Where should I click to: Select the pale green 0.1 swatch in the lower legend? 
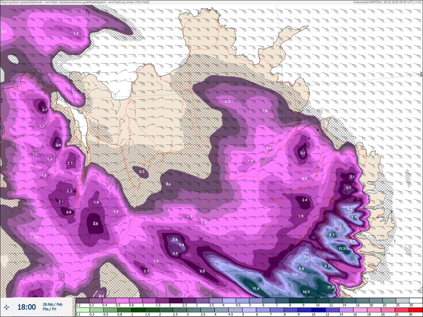click(83, 310)
